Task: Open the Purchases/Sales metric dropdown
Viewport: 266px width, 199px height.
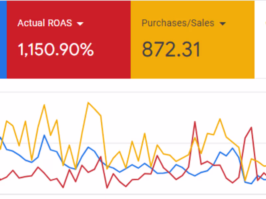Action: [x=223, y=23]
